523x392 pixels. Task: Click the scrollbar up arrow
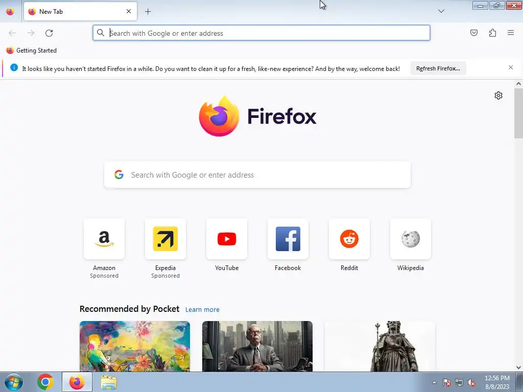point(518,84)
